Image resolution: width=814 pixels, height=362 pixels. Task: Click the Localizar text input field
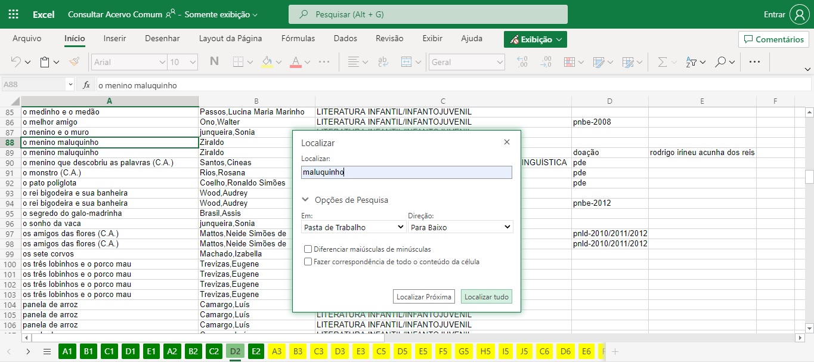point(406,172)
